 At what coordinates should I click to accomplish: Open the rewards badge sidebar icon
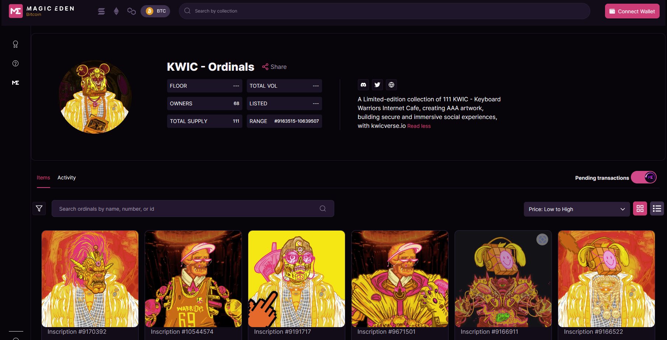(15, 44)
